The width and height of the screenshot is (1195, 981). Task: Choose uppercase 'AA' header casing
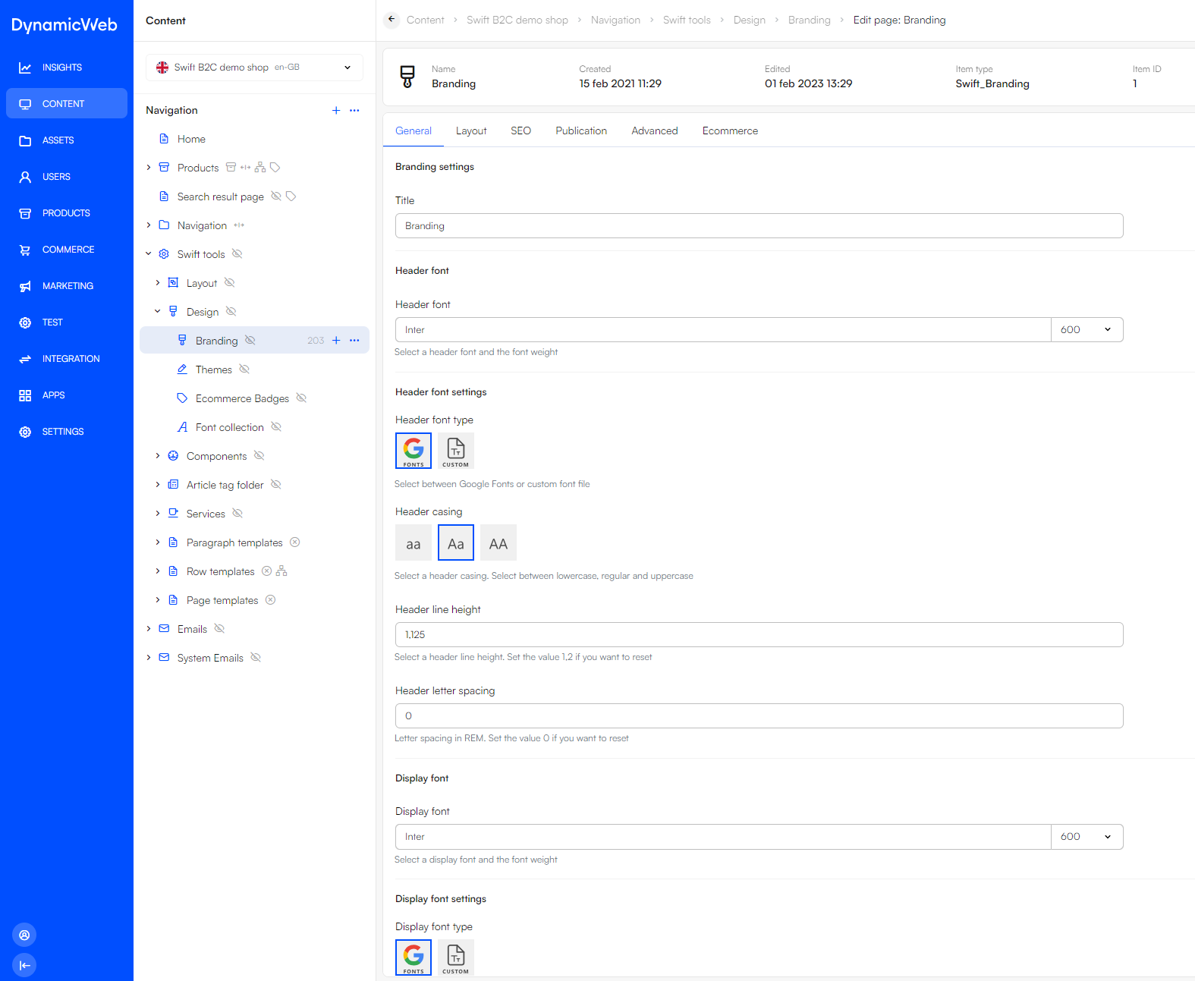pyautogui.click(x=498, y=543)
